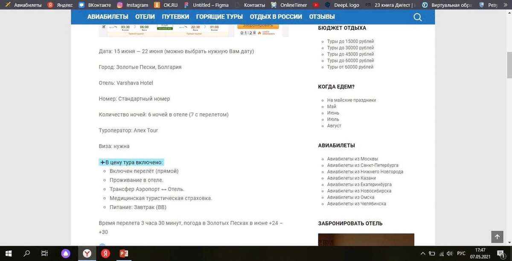This screenshot has width=512, height=261.
Task: Open the Wi-Fi network tray icon
Action: [x=441, y=253]
